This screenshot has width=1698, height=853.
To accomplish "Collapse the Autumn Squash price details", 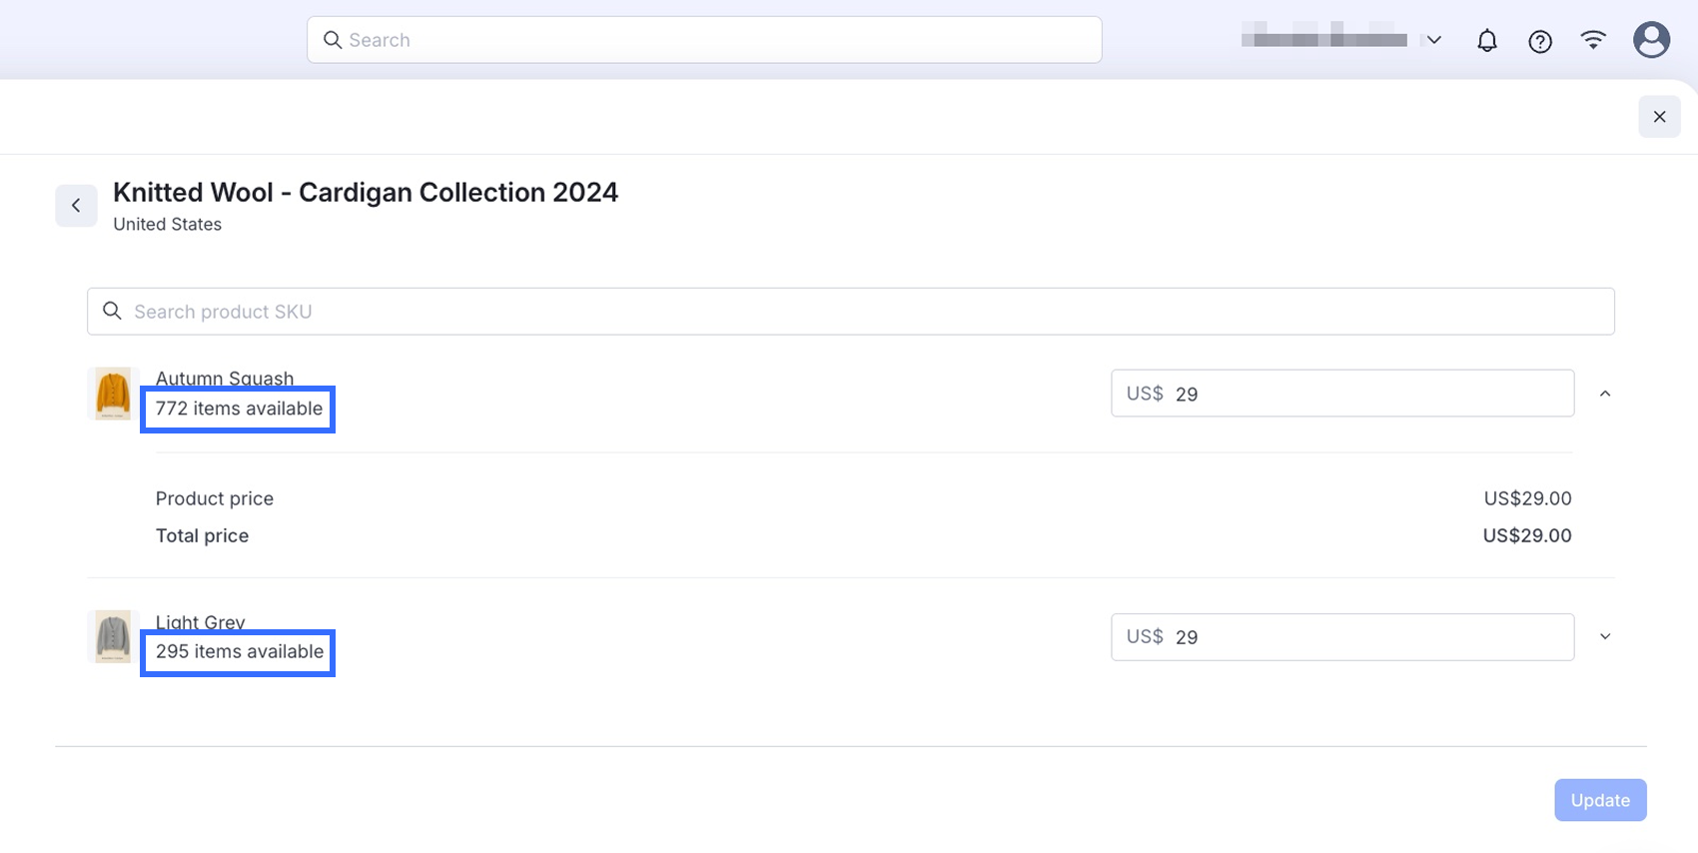I will pyautogui.click(x=1605, y=394).
